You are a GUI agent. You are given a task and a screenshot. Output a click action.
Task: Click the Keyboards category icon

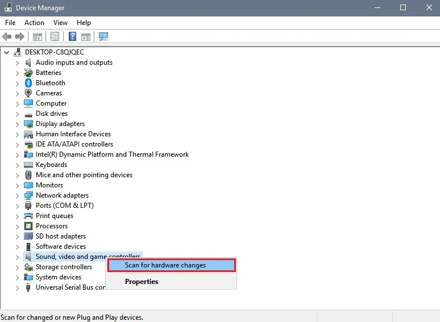28,165
